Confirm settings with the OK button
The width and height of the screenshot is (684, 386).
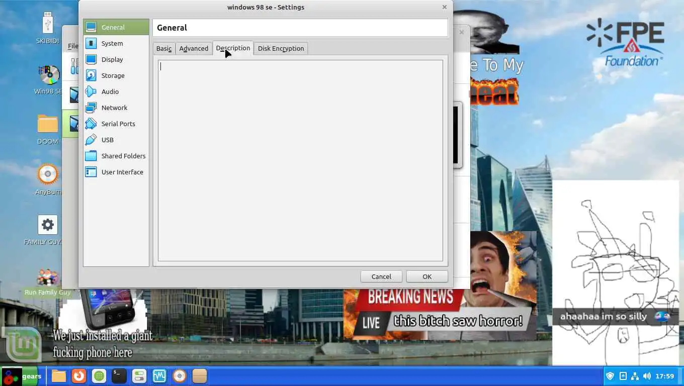pyautogui.click(x=427, y=276)
